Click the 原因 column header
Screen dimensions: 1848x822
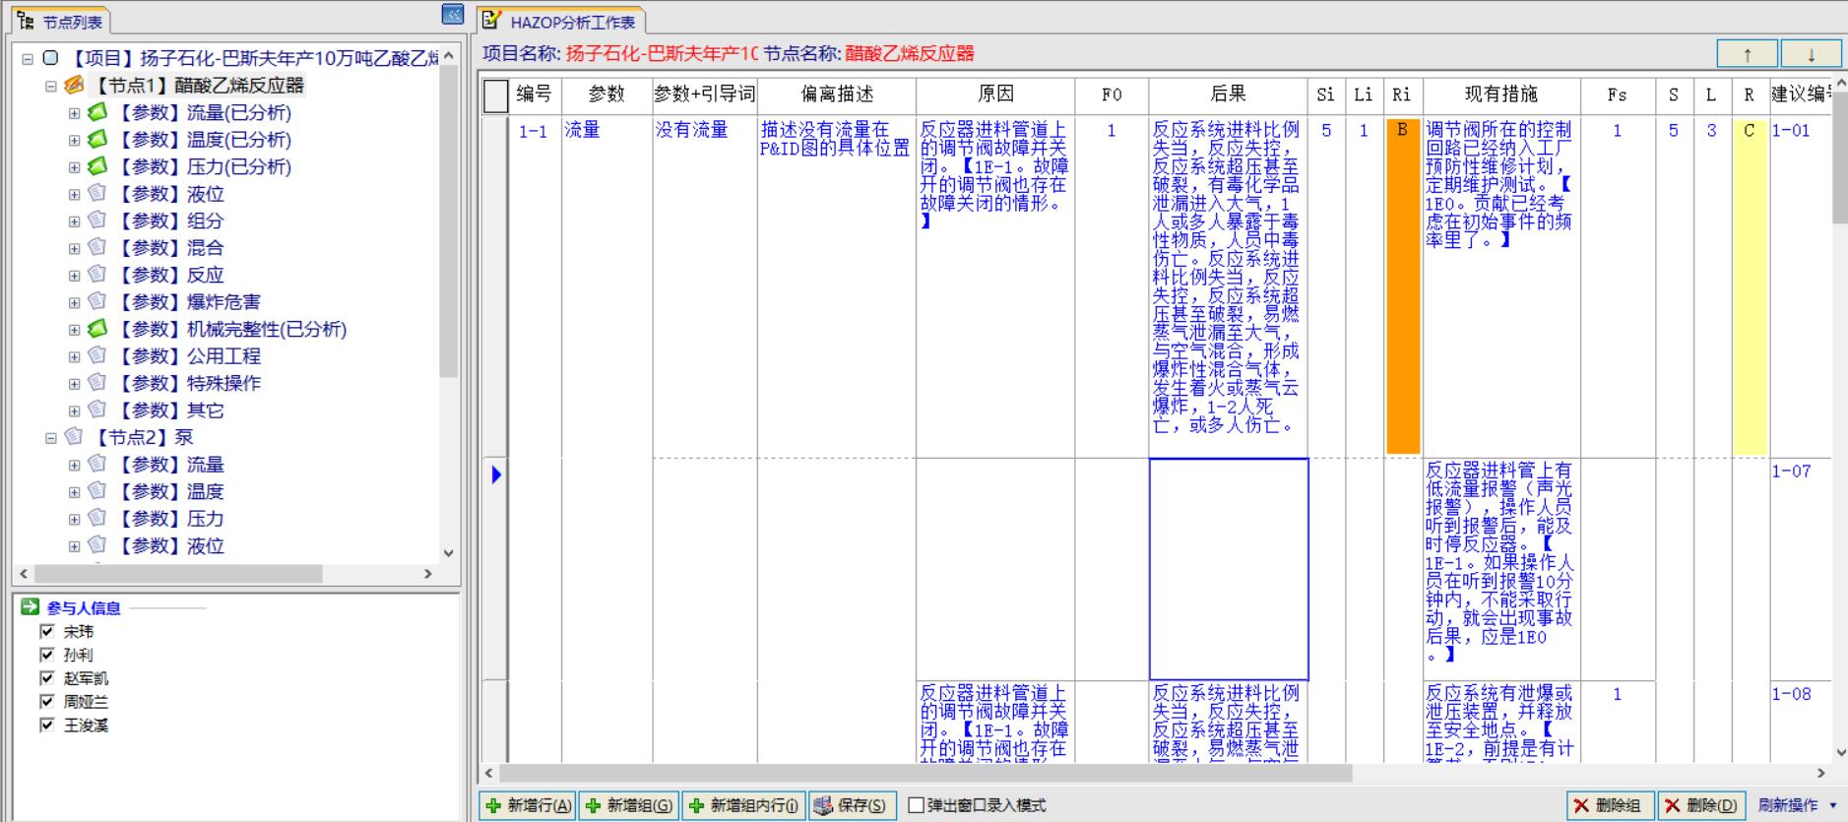point(995,95)
